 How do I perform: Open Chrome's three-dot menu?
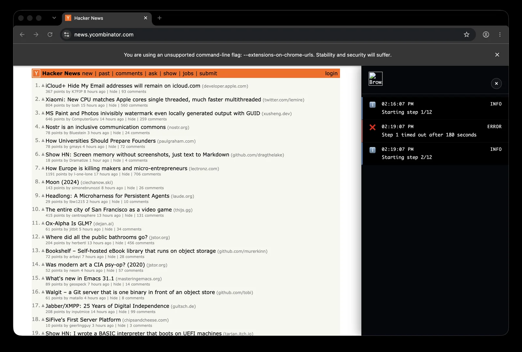(500, 35)
